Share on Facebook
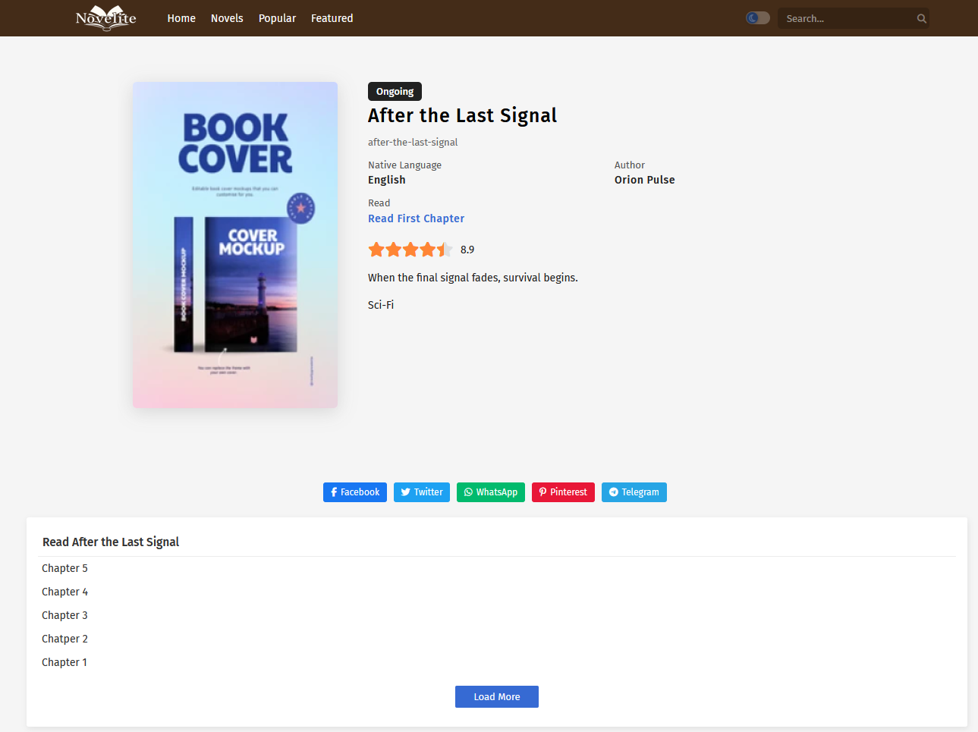 pos(354,492)
